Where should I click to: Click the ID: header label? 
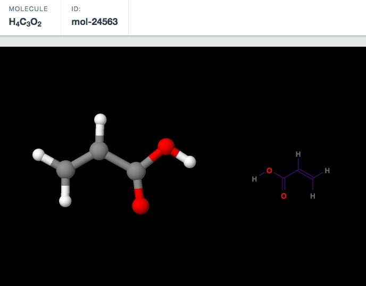(x=76, y=9)
